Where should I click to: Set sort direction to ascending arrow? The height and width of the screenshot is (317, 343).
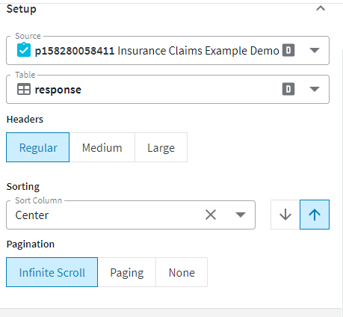[315, 215]
